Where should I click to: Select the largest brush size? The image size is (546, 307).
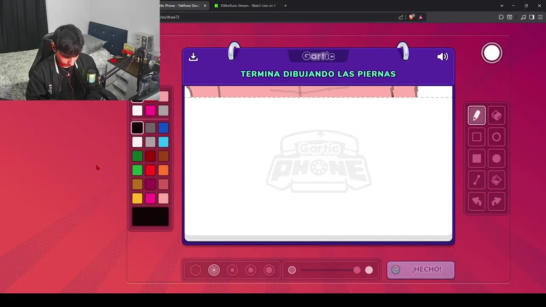click(269, 270)
